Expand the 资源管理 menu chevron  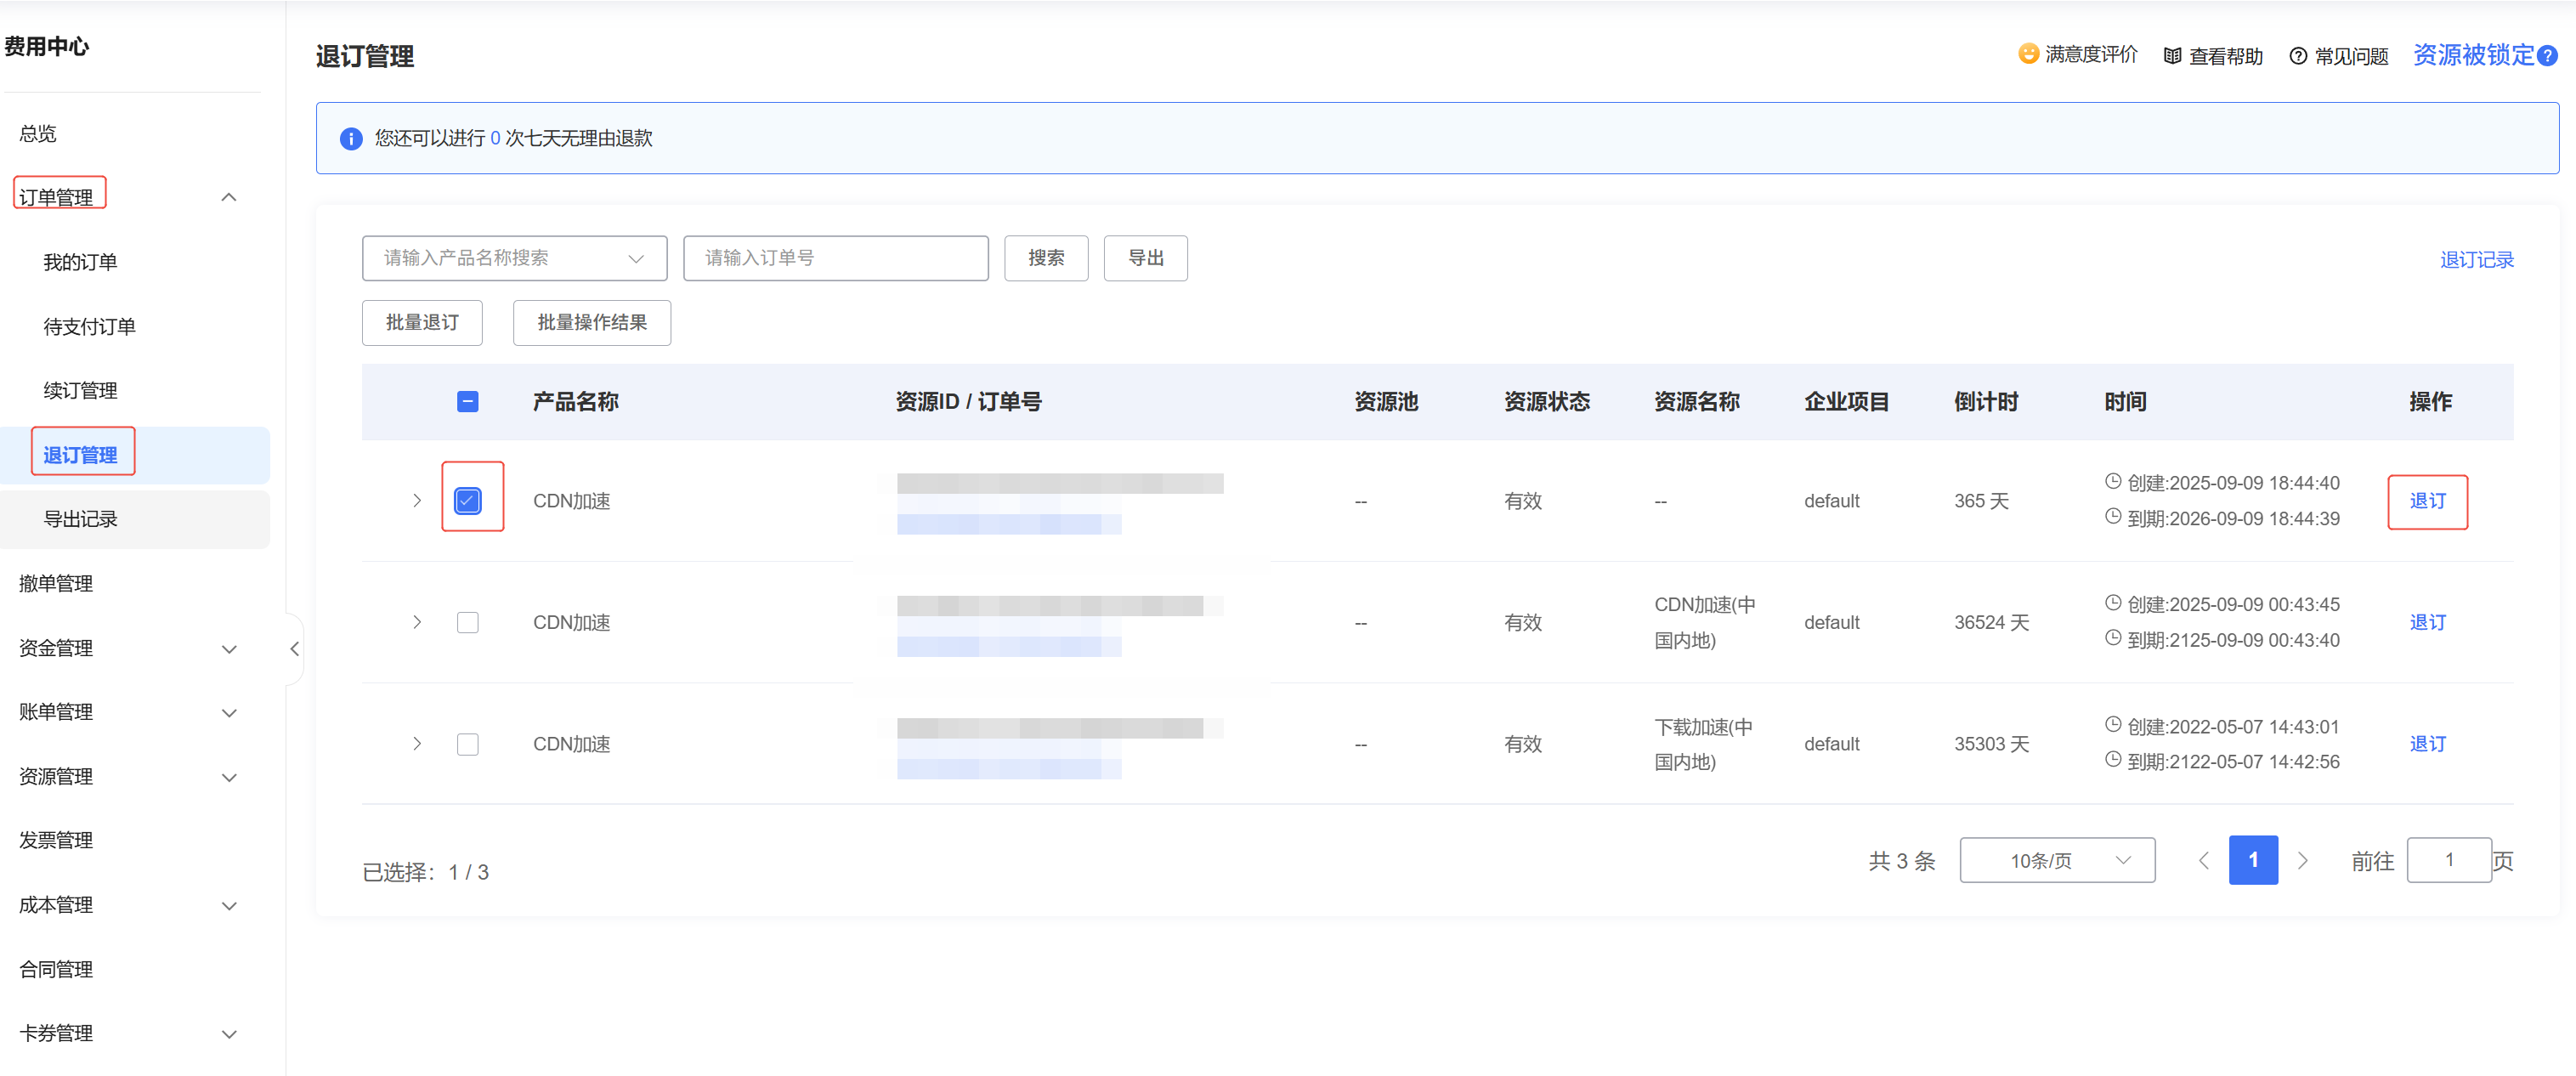click(229, 777)
